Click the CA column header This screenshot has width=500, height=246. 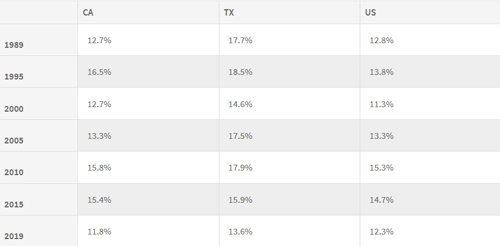point(88,13)
